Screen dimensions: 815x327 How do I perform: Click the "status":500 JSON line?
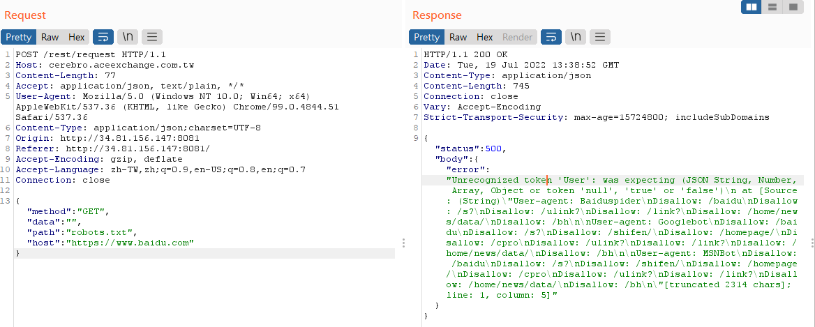[x=470, y=149]
